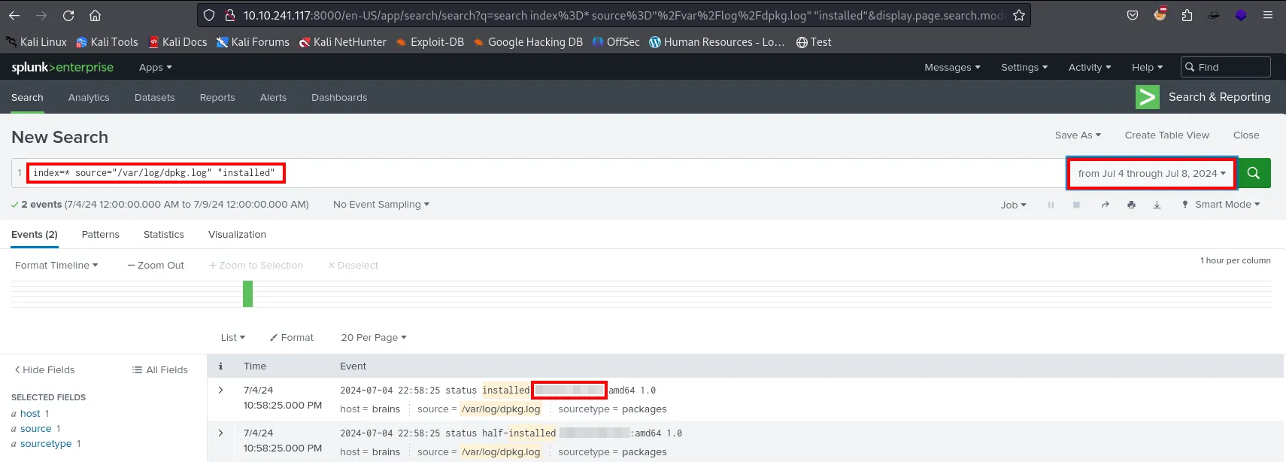Click the Create Table View link
Viewport: 1286px width, 462px height.
point(1166,135)
